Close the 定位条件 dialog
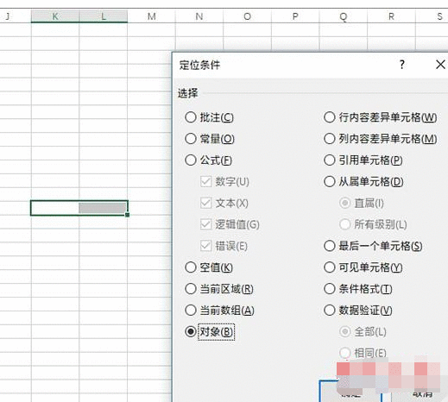This screenshot has width=448, height=402. click(x=440, y=65)
